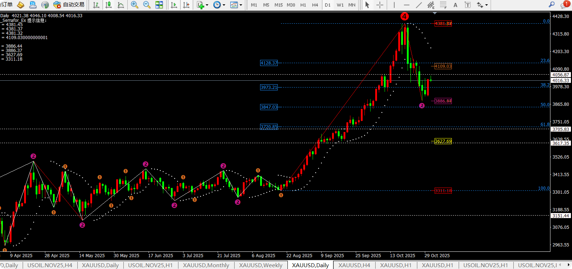Open the chat notifications icon with red badge

[x=565, y=5]
